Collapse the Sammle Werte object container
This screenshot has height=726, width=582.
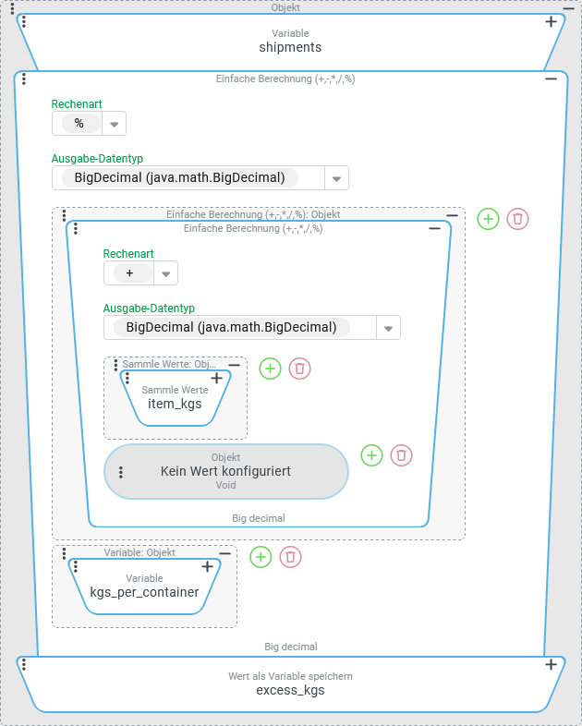coord(235,365)
